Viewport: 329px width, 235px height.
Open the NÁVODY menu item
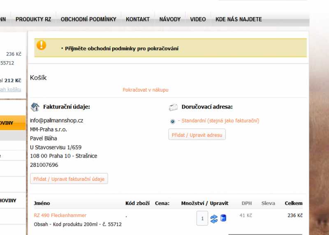(170, 19)
